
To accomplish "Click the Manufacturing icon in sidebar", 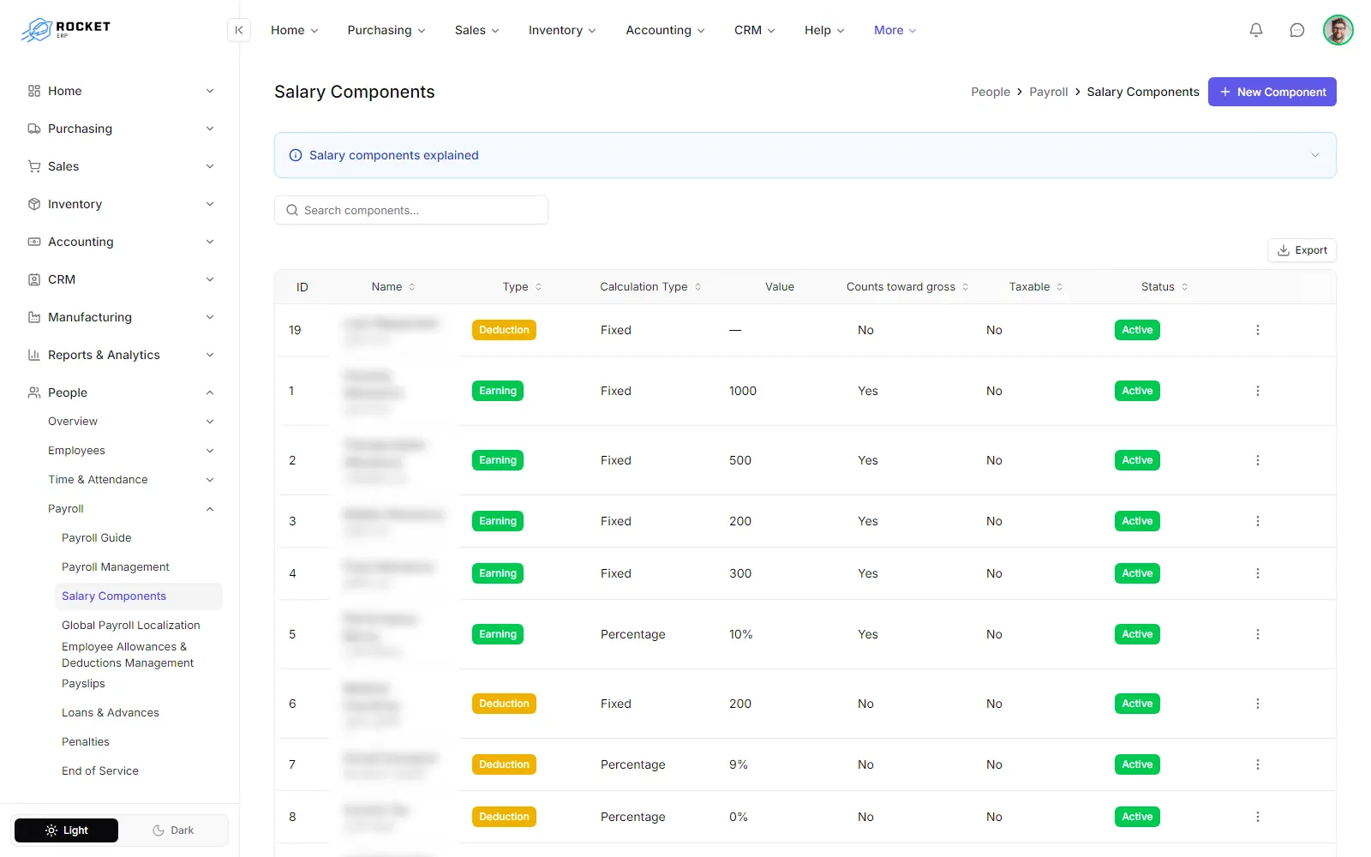I will (x=34, y=317).
